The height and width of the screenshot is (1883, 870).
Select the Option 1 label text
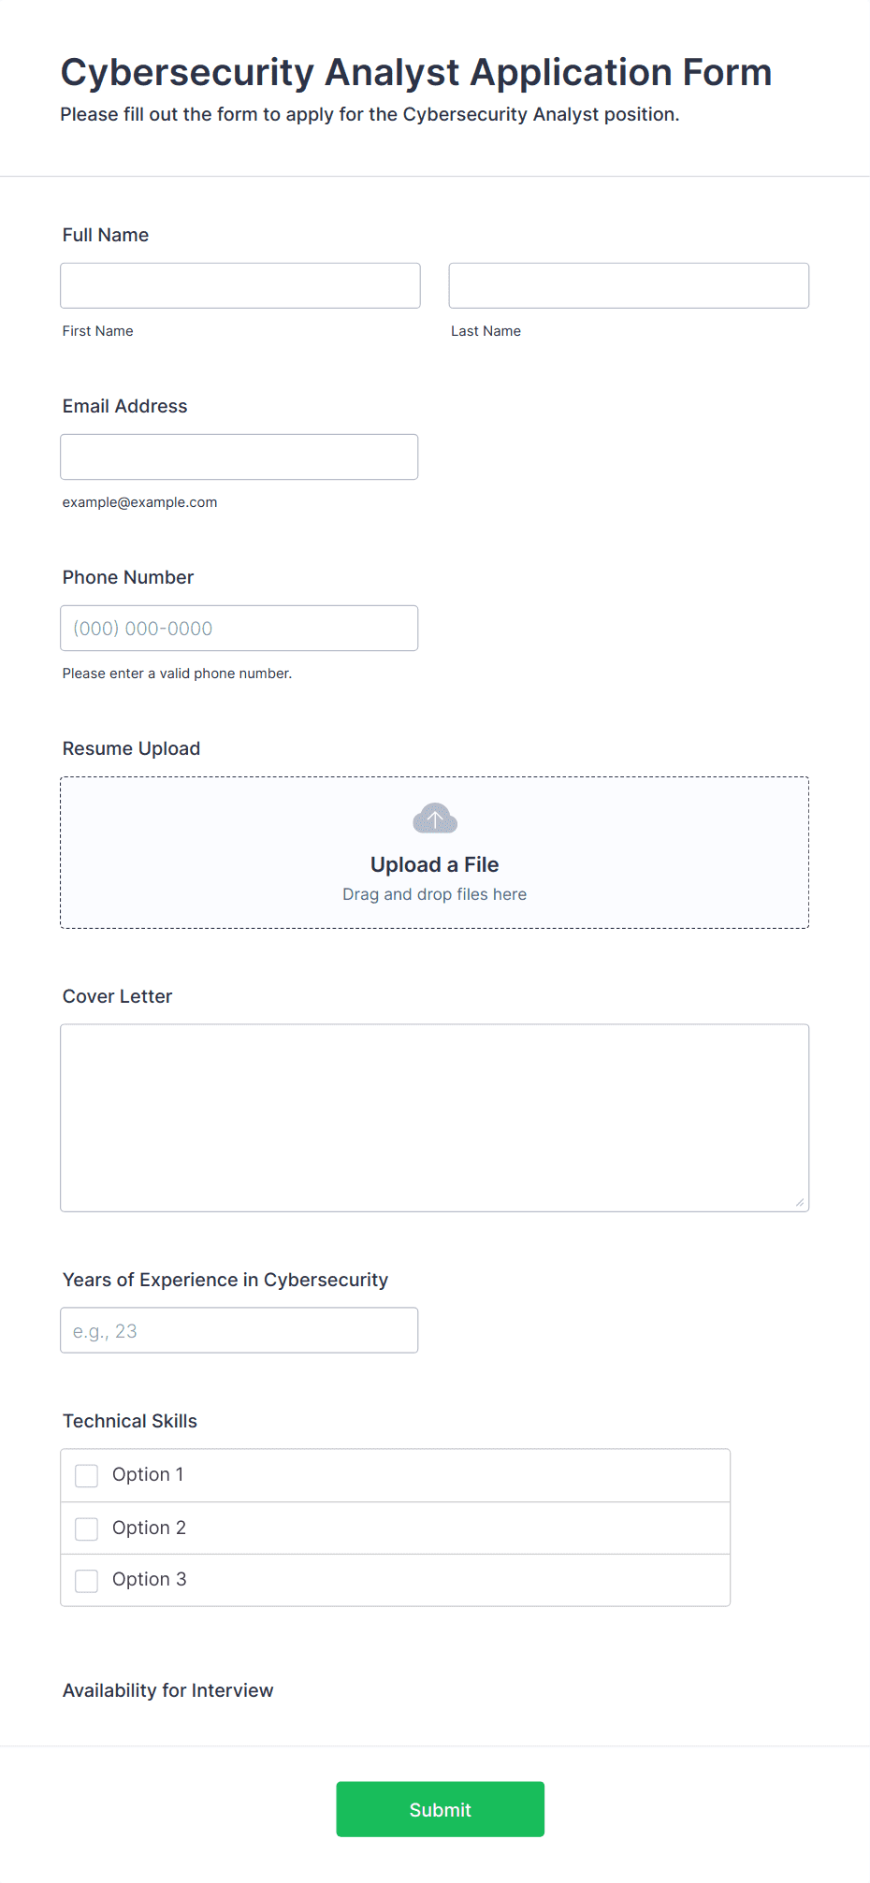[148, 1474]
